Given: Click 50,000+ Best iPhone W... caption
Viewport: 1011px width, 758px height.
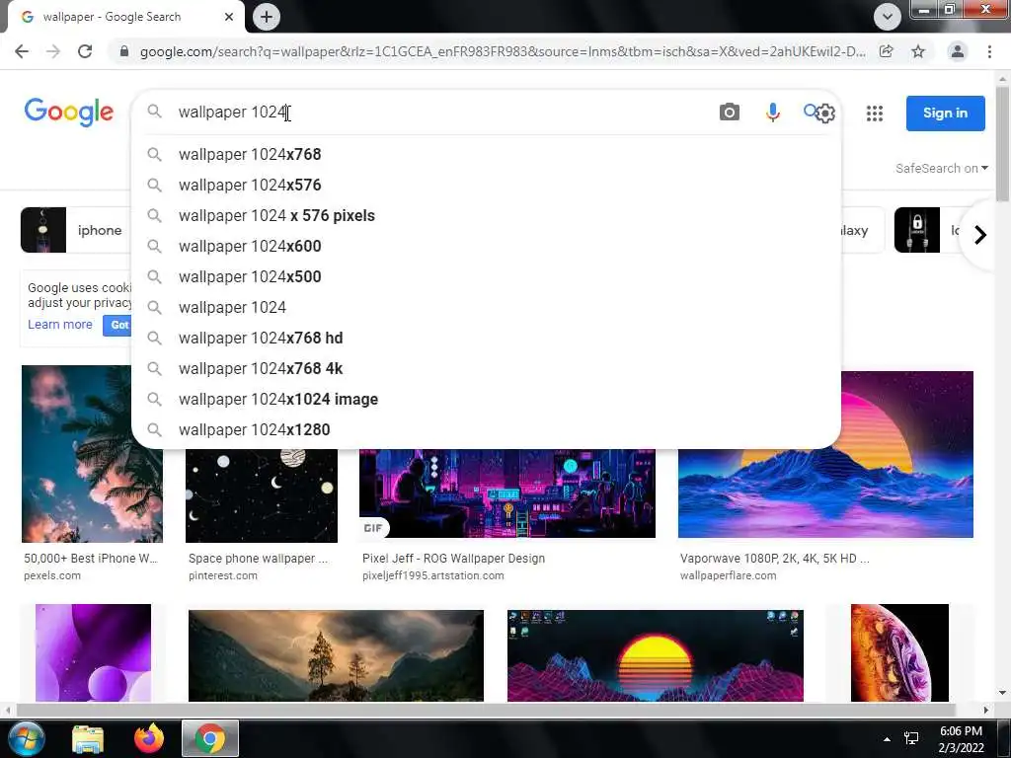Looking at the screenshot, I should point(91,559).
